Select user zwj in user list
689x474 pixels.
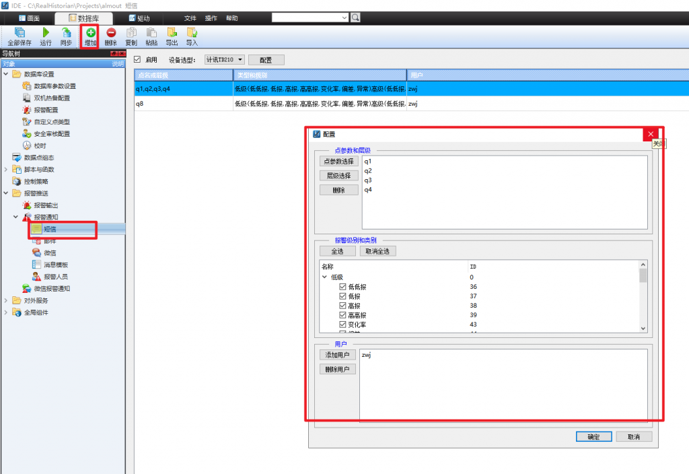click(x=367, y=355)
